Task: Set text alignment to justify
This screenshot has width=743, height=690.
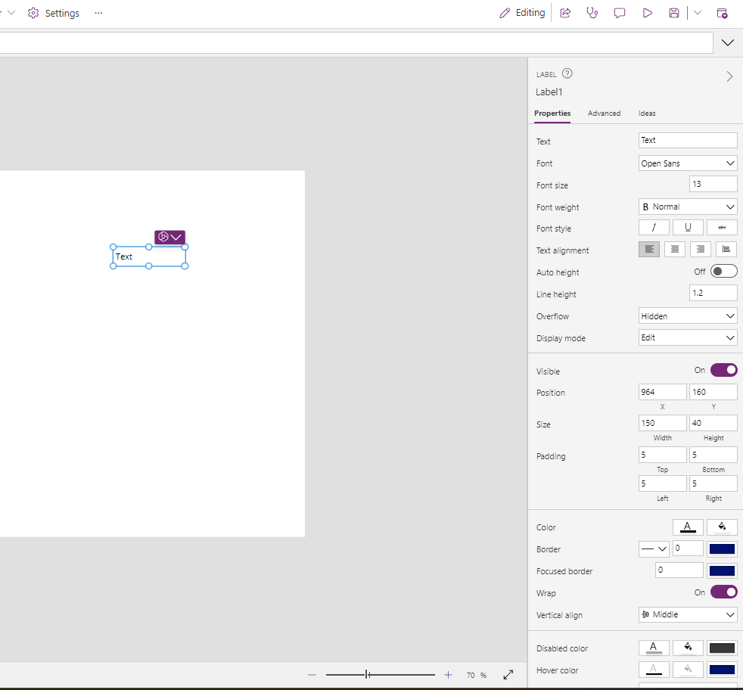Action: tap(726, 249)
